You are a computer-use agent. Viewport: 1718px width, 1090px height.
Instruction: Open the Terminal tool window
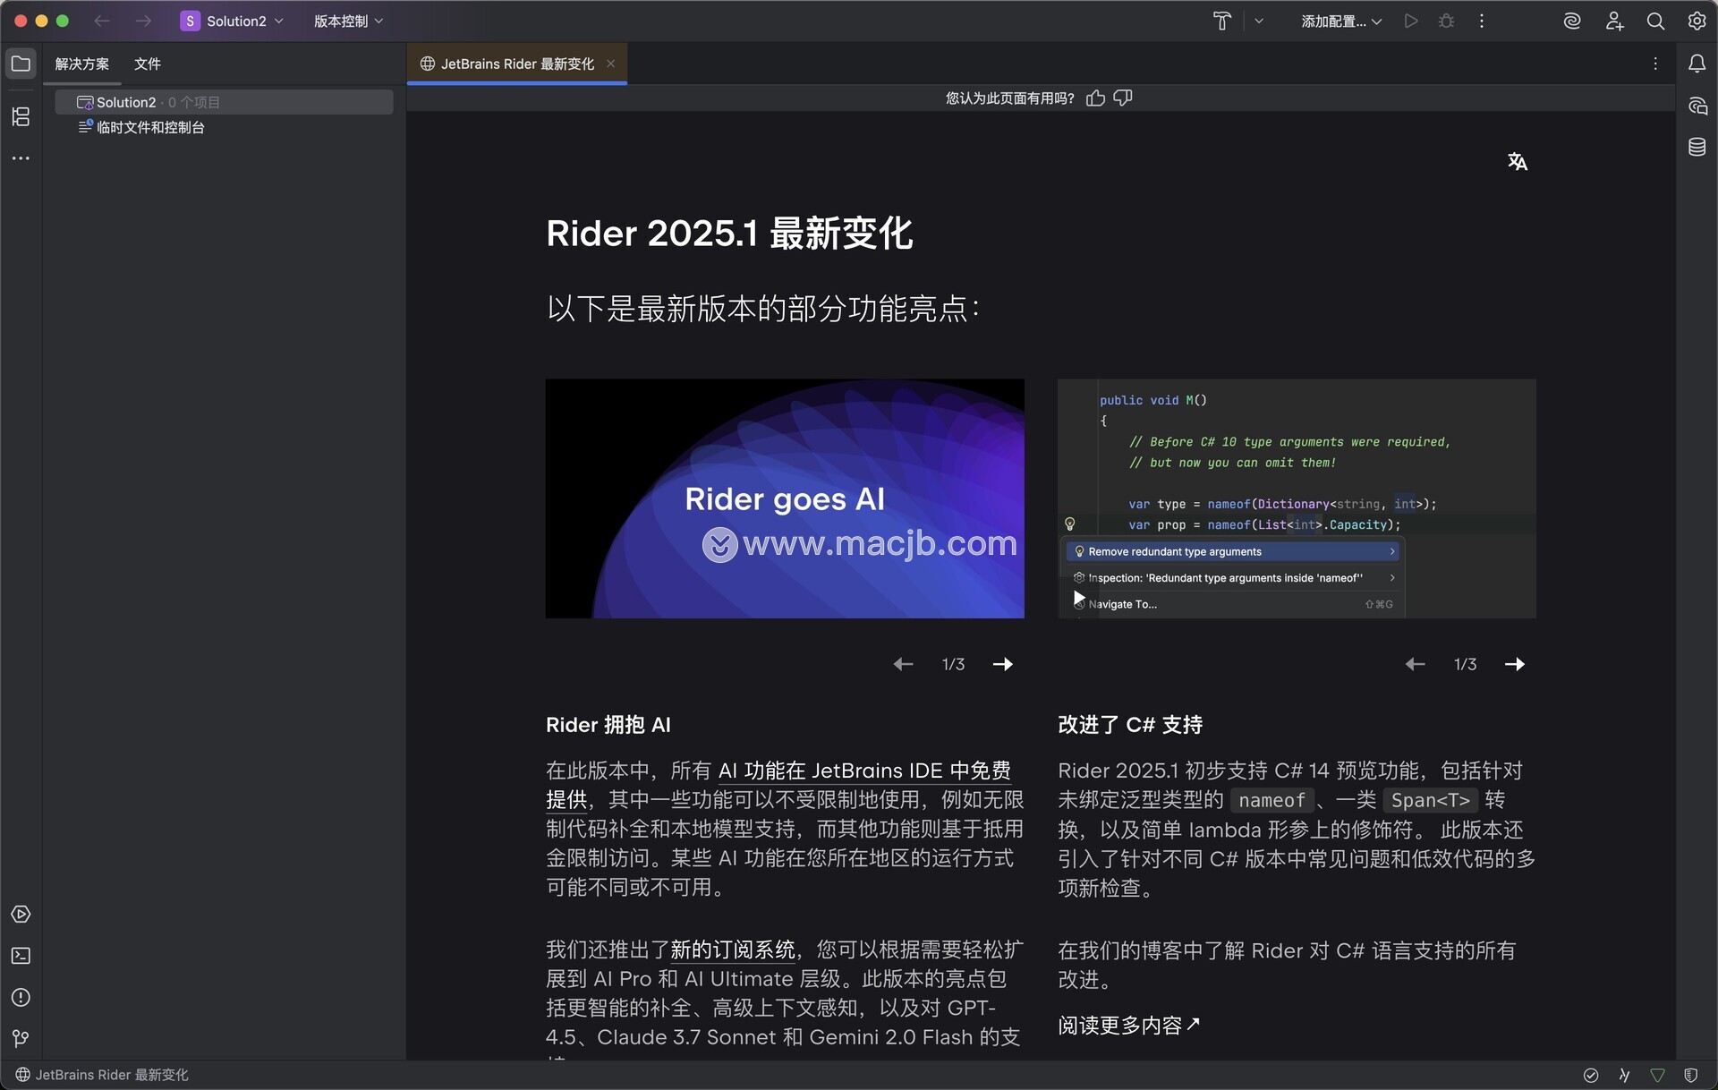(x=21, y=956)
